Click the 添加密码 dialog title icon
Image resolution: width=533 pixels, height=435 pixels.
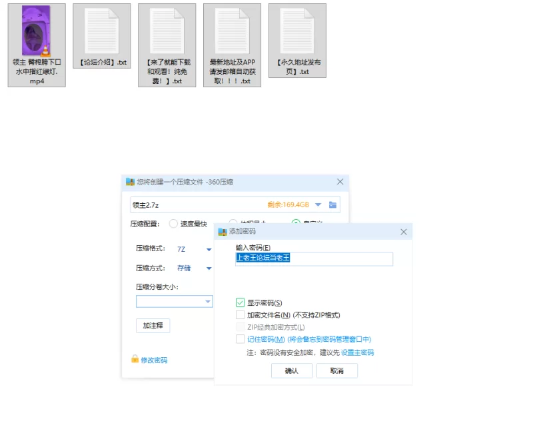click(223, 232)
